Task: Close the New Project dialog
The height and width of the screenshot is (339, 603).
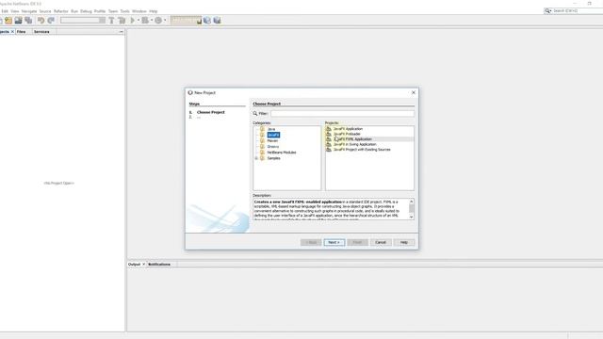Action: click(x=414, y=92)
